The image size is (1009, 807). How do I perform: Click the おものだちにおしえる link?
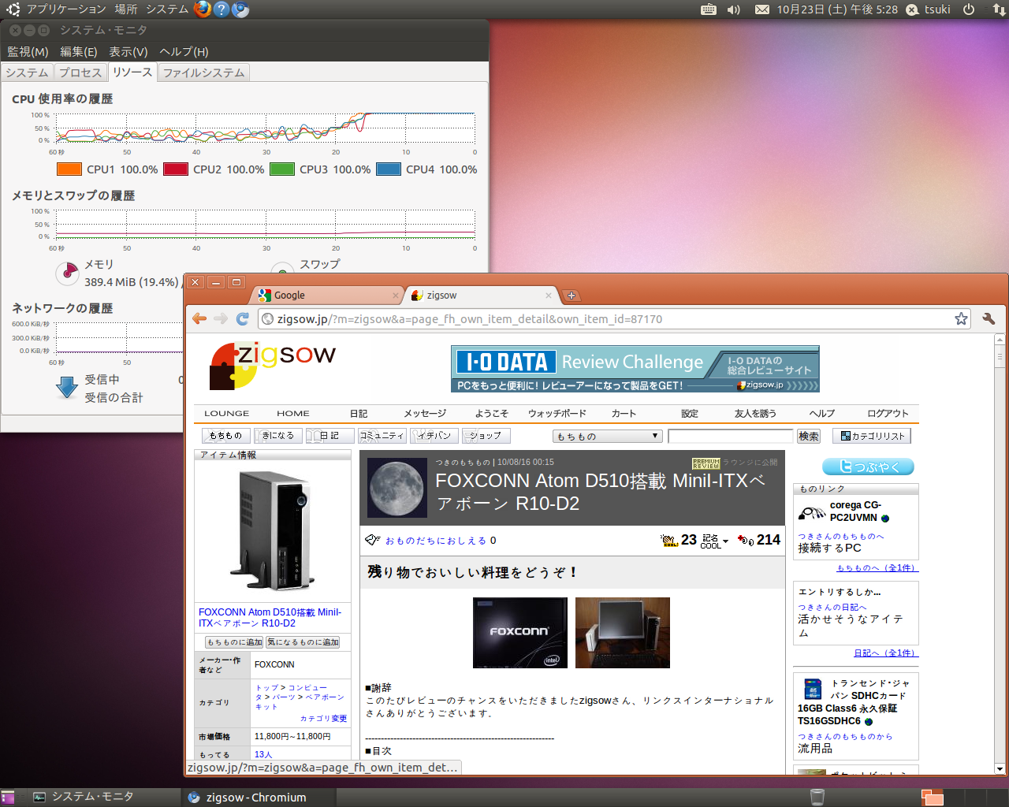coord(435,541)
